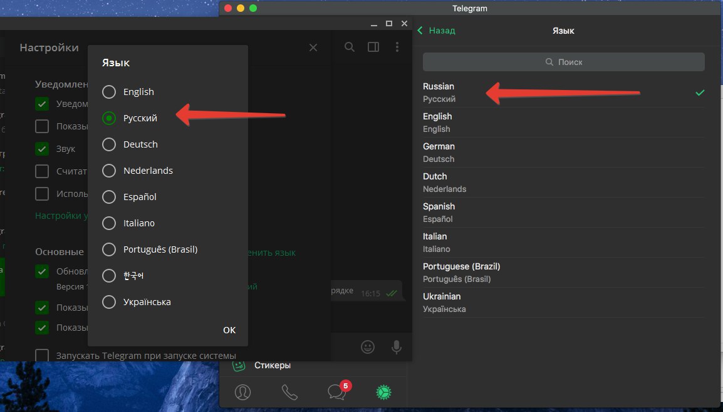Toggle the Обновл... auto-update checkbox
Image resolution: width=723 pixels, height=412 pixels.
42,271
